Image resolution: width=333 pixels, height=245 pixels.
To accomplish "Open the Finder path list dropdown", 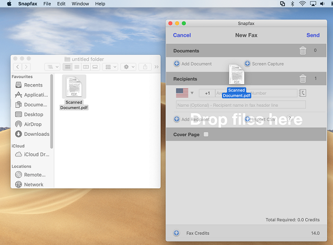I will (x=53, y=67).
